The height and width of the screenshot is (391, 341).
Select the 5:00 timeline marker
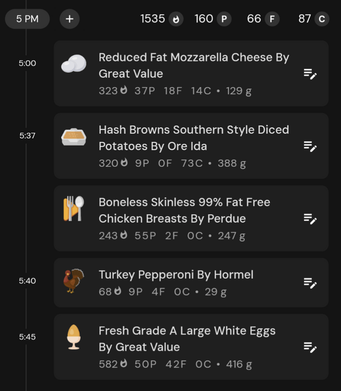(27, 63)
